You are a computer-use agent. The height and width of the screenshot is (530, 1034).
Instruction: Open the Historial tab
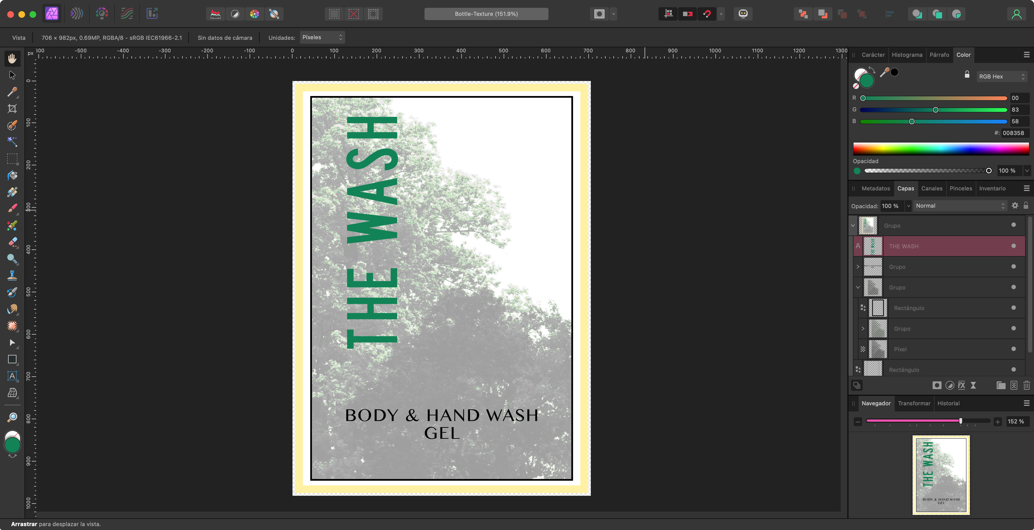coord(948,403)
